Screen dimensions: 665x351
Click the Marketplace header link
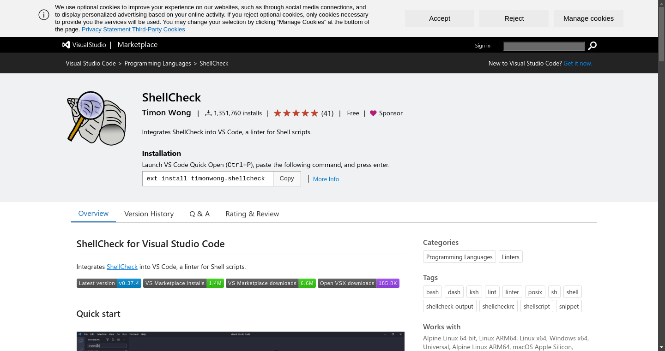tap(138, 45)
